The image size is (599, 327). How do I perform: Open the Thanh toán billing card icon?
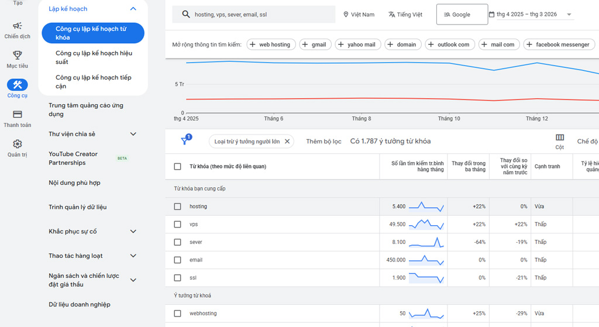(17, 115)
